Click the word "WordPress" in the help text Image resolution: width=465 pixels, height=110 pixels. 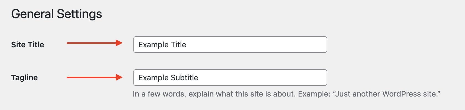coord(402,94)
